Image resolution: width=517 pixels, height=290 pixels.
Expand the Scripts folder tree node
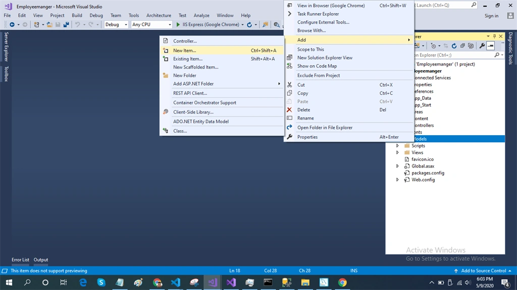coord(397,146)
